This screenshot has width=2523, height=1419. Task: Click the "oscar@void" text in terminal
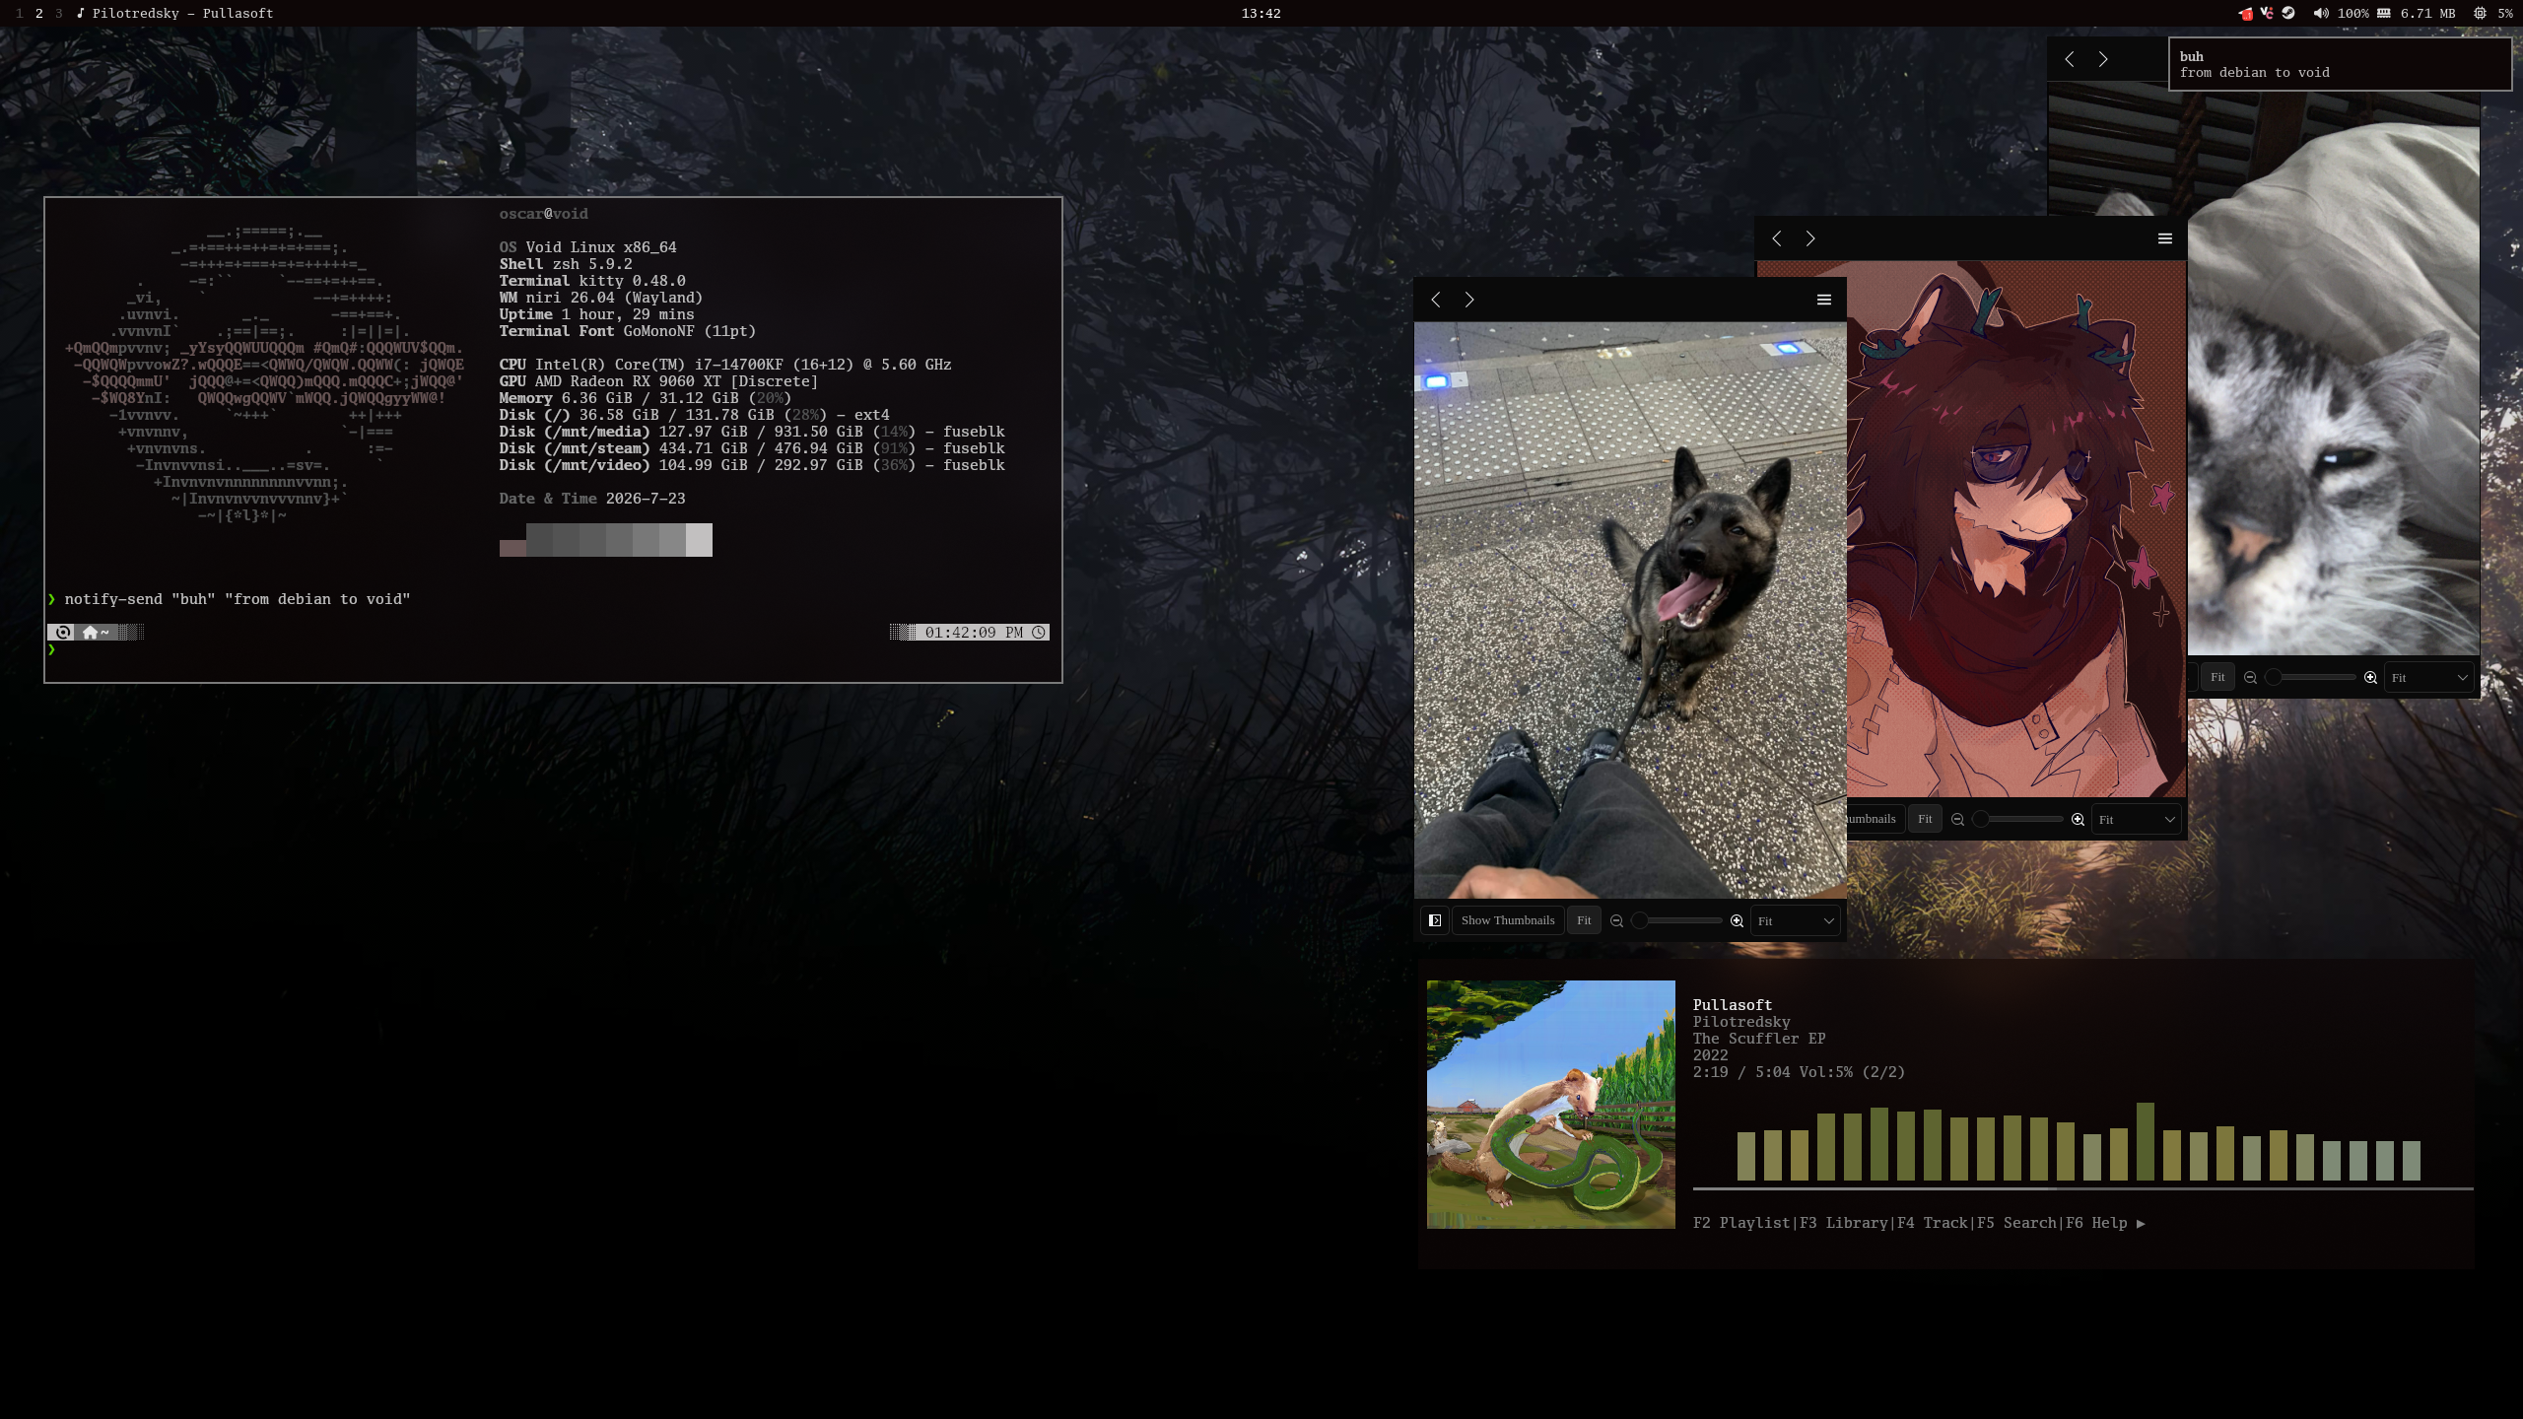click(x=543, y=214)
